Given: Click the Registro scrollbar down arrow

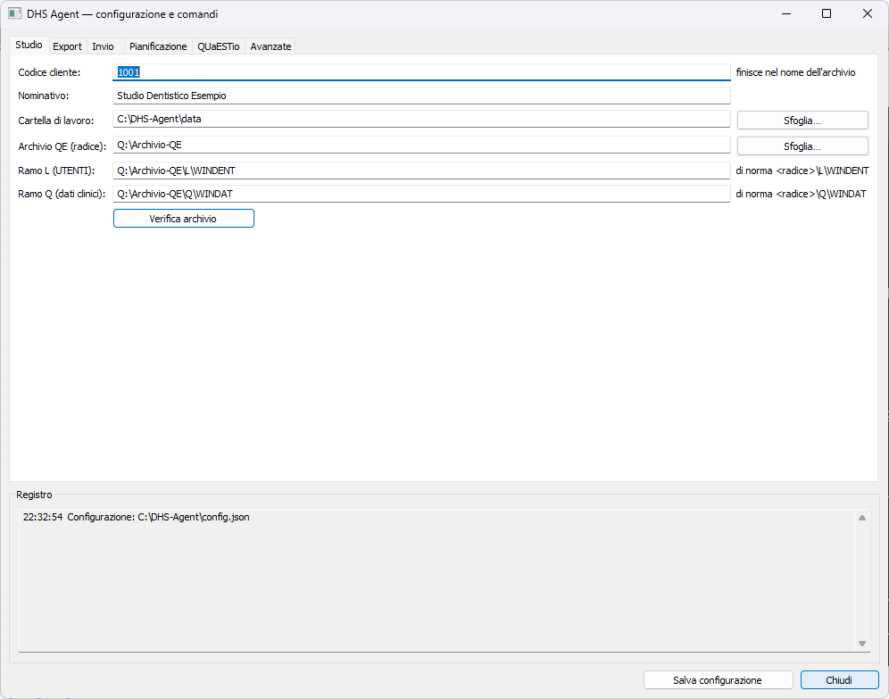Looking at the screenshot, I should point(862,644).
